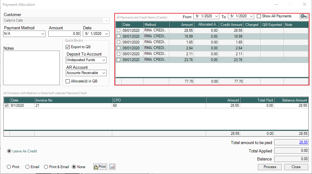The image size is (312, 174).
Task: Check the 23.76 RMA credit row
Action: [118, 60]
